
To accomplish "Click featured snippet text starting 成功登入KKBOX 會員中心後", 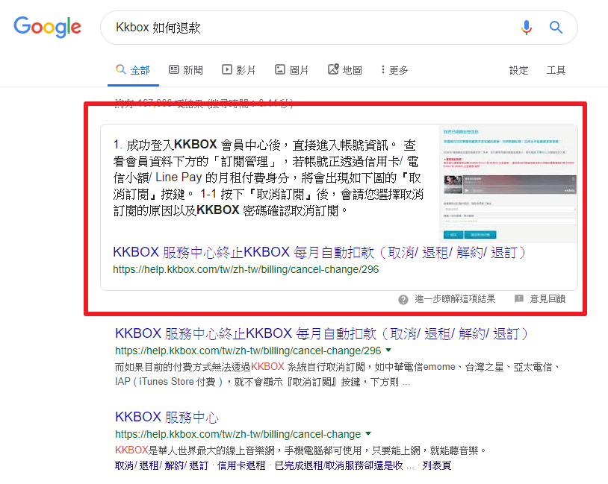I will click(268, 177).
